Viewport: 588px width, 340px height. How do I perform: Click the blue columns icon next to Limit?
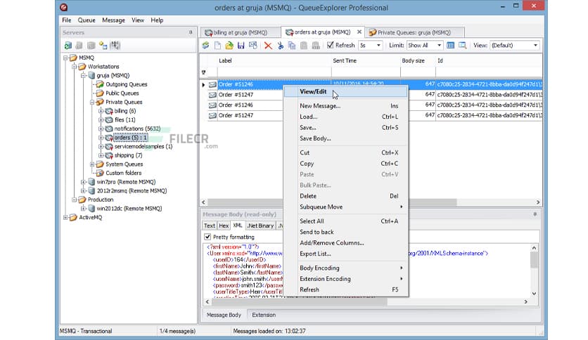pos(450,45)
